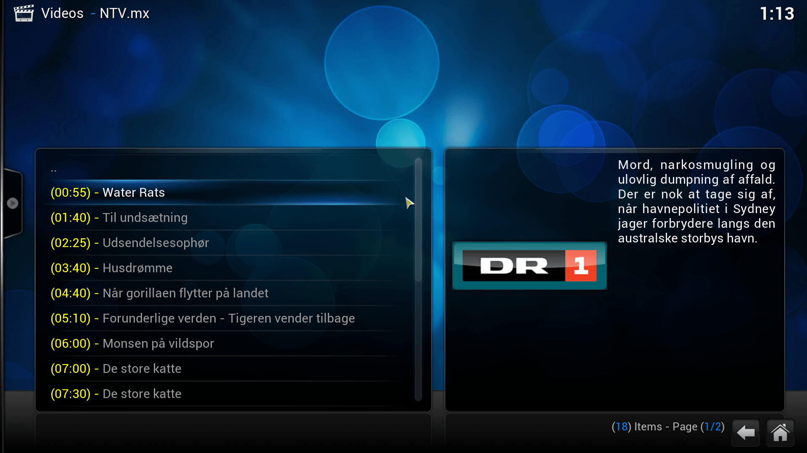The height and width of the screenshot is (453, 807).
Task: Click the back arrow button
Action: pyautogui.click(x=746, y=432)
